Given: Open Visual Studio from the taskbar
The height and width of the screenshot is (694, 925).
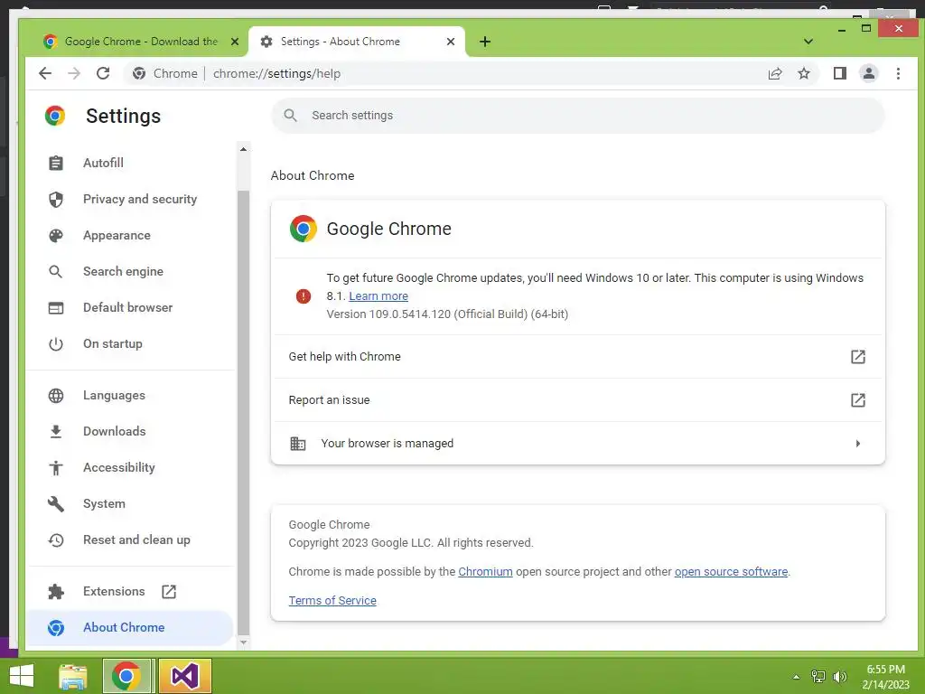Looking at the screenshot, I should point(184,676).
